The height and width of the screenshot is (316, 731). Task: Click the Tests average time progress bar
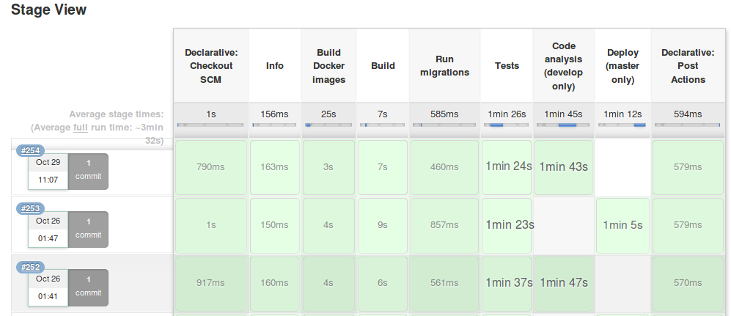[x=507, y=125]
